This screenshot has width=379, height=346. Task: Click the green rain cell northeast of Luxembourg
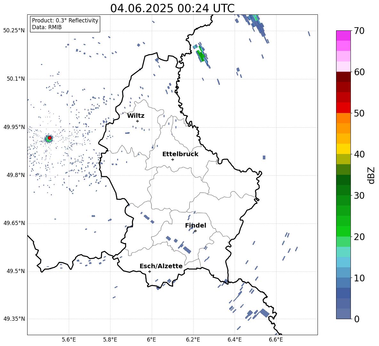point(201,56)
